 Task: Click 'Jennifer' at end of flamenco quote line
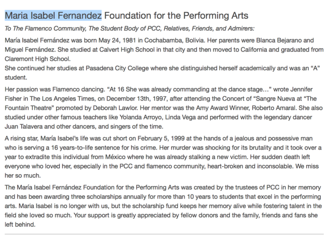pos(301,89)
